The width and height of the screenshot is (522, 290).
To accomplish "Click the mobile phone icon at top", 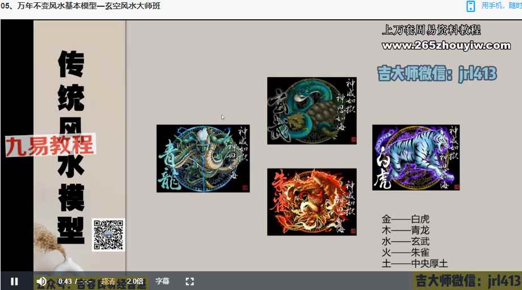I will (x=470, y=6).
